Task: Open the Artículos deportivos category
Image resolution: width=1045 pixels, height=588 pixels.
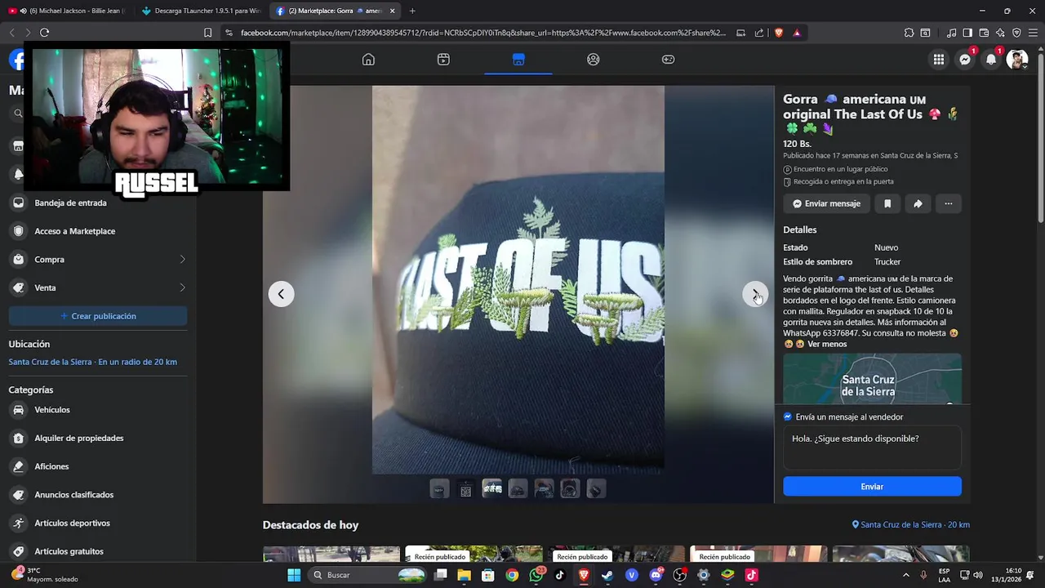Action: coord(98,523)
